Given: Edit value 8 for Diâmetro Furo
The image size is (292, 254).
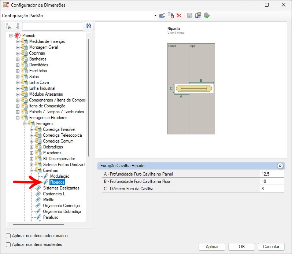Looking at the screenshot, I should 272,189.
